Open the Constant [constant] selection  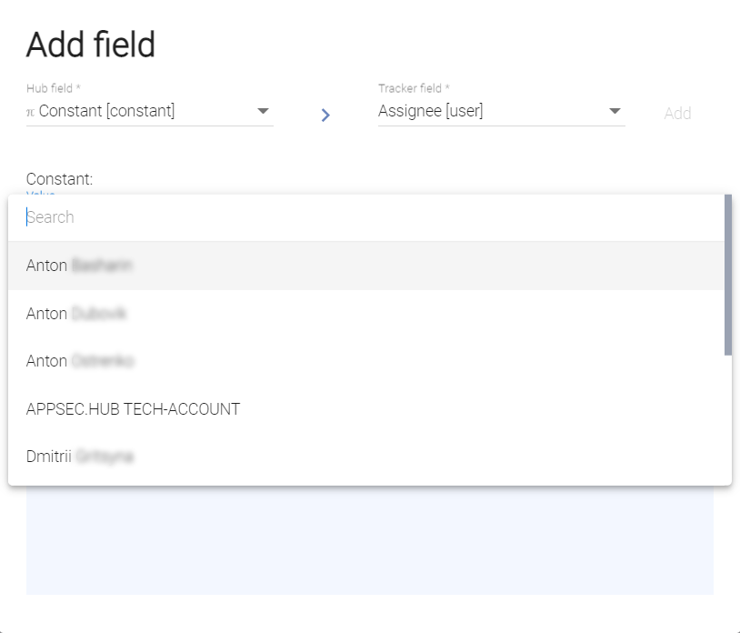(x=107, y=111)
